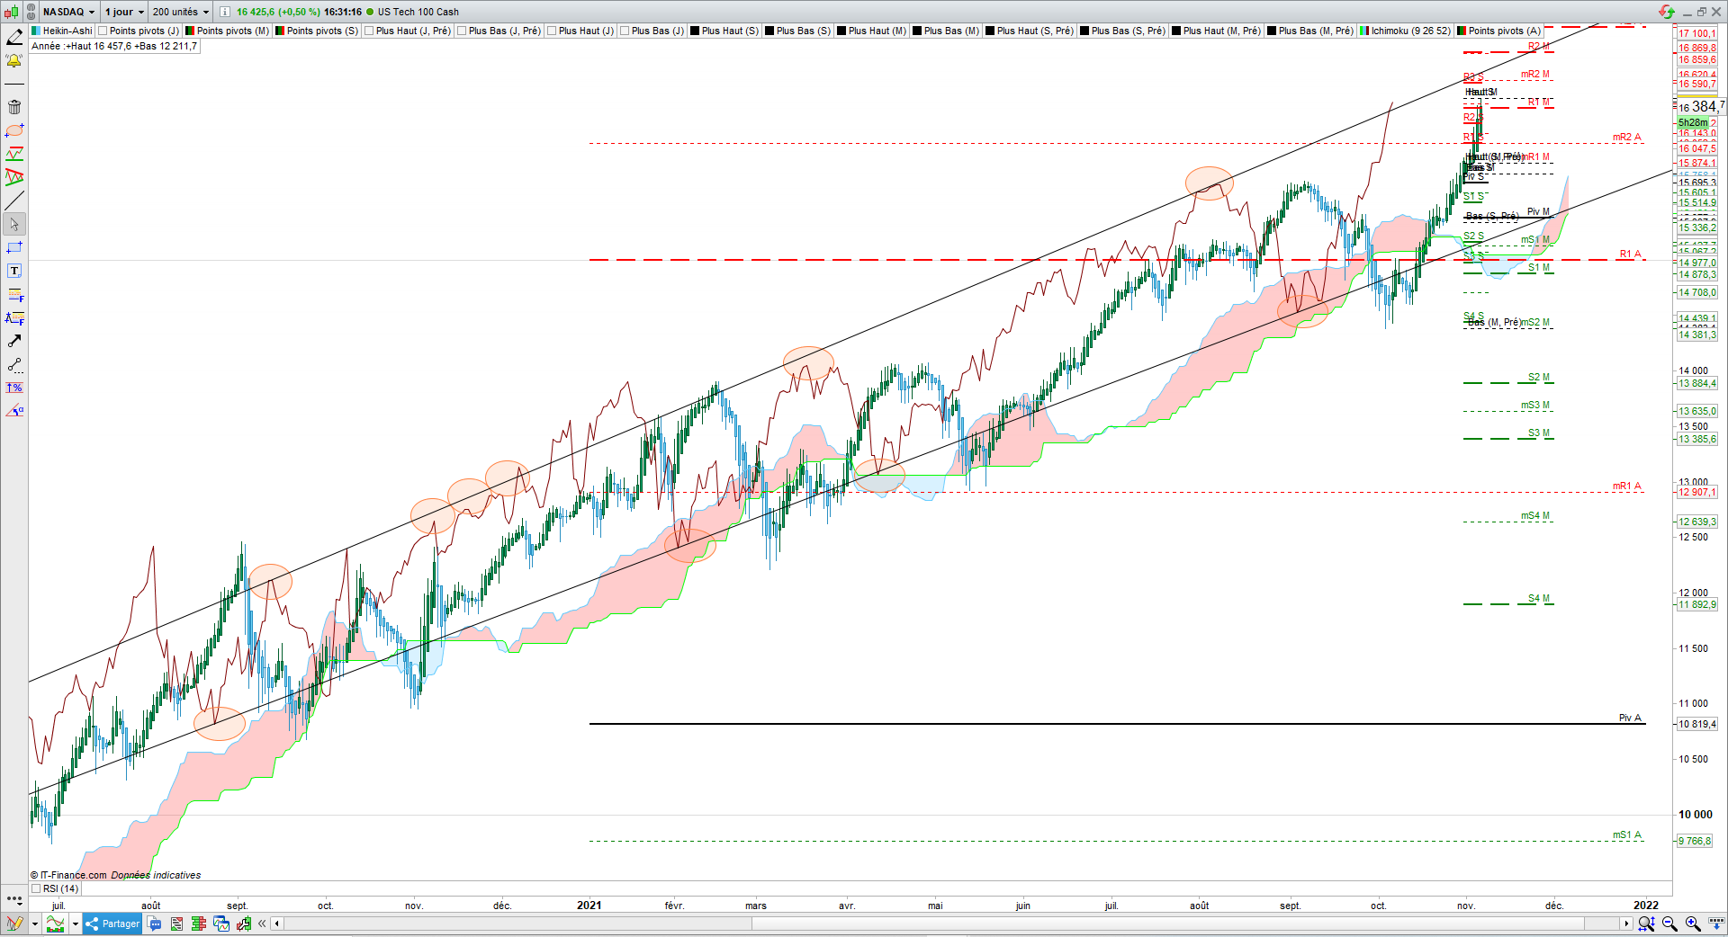This screenshot has height=937, width=1728.
Task: Click the Partager share button
Action: (x=112, y=924)
